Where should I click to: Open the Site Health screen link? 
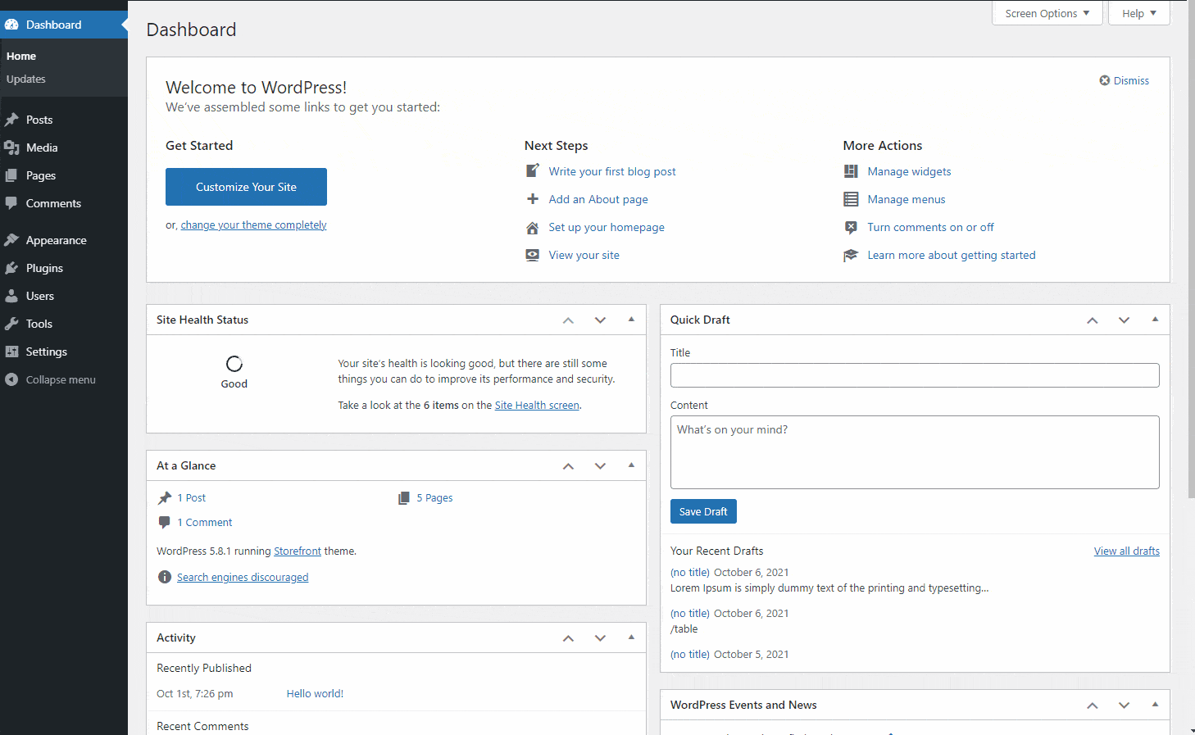[x=537, y=406]
